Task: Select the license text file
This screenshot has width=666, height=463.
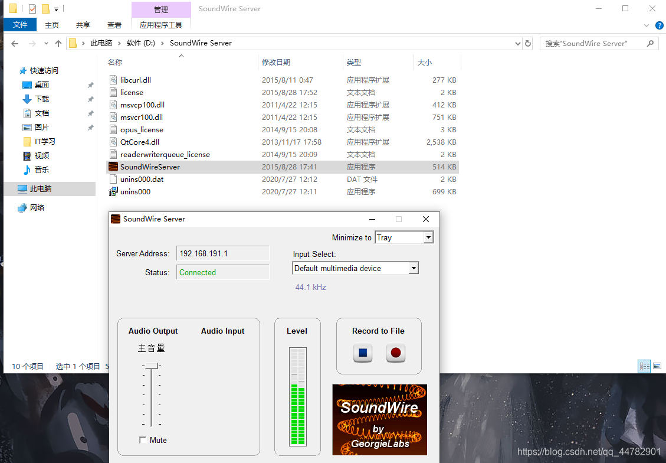Action: point(132,92)
